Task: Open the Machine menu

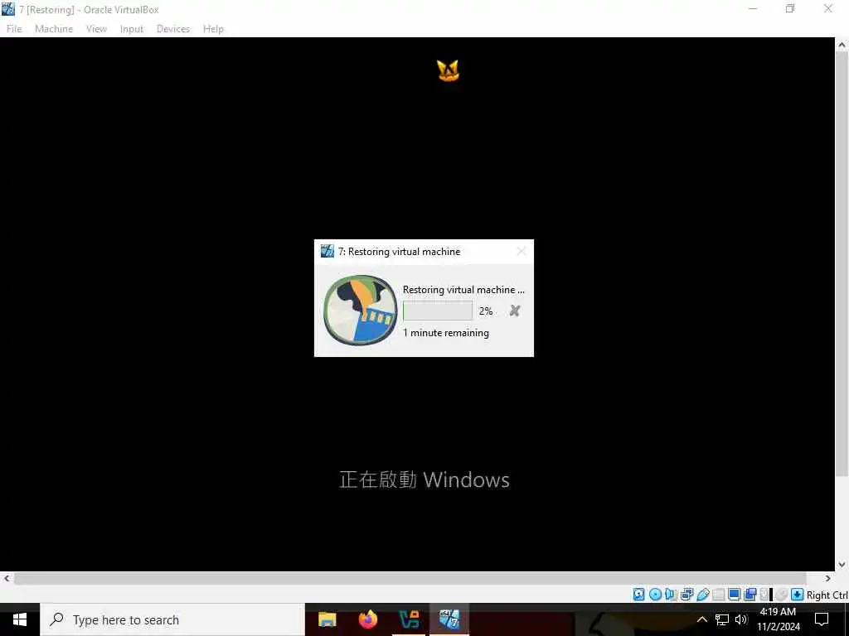Action: [54, 29]
